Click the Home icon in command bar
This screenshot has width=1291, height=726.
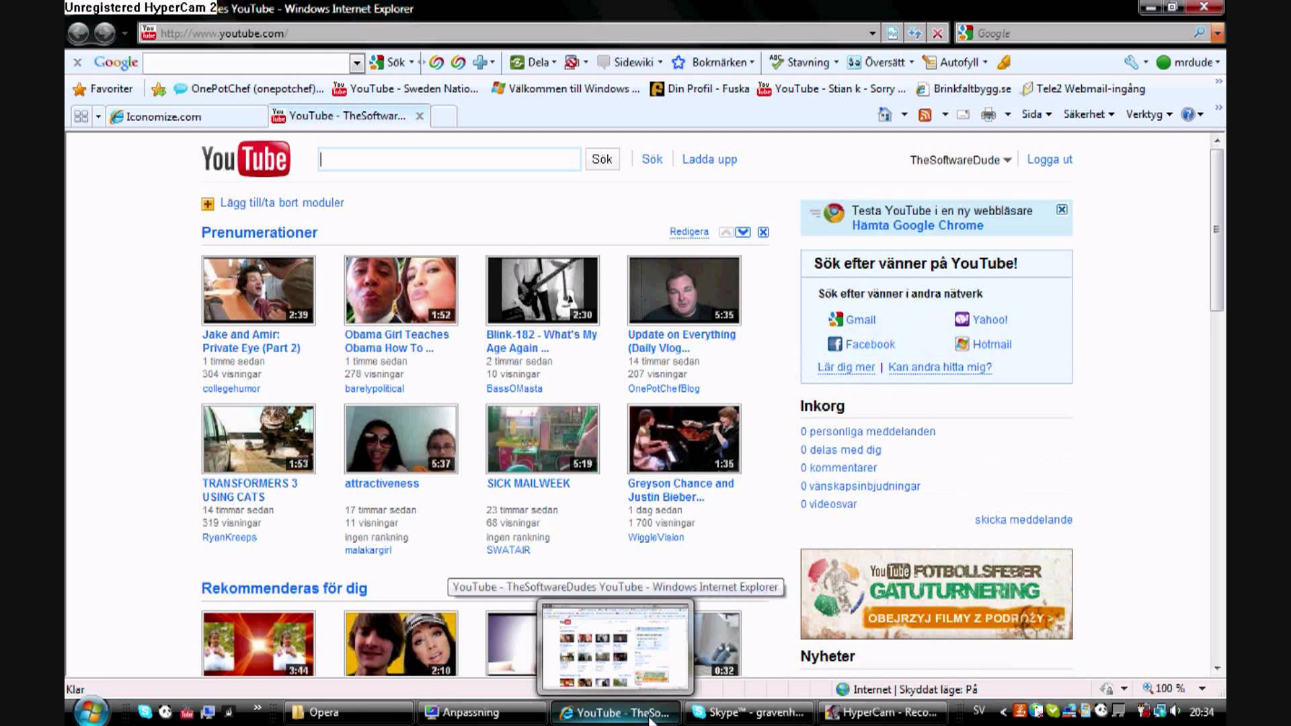[x=885, y=115]
